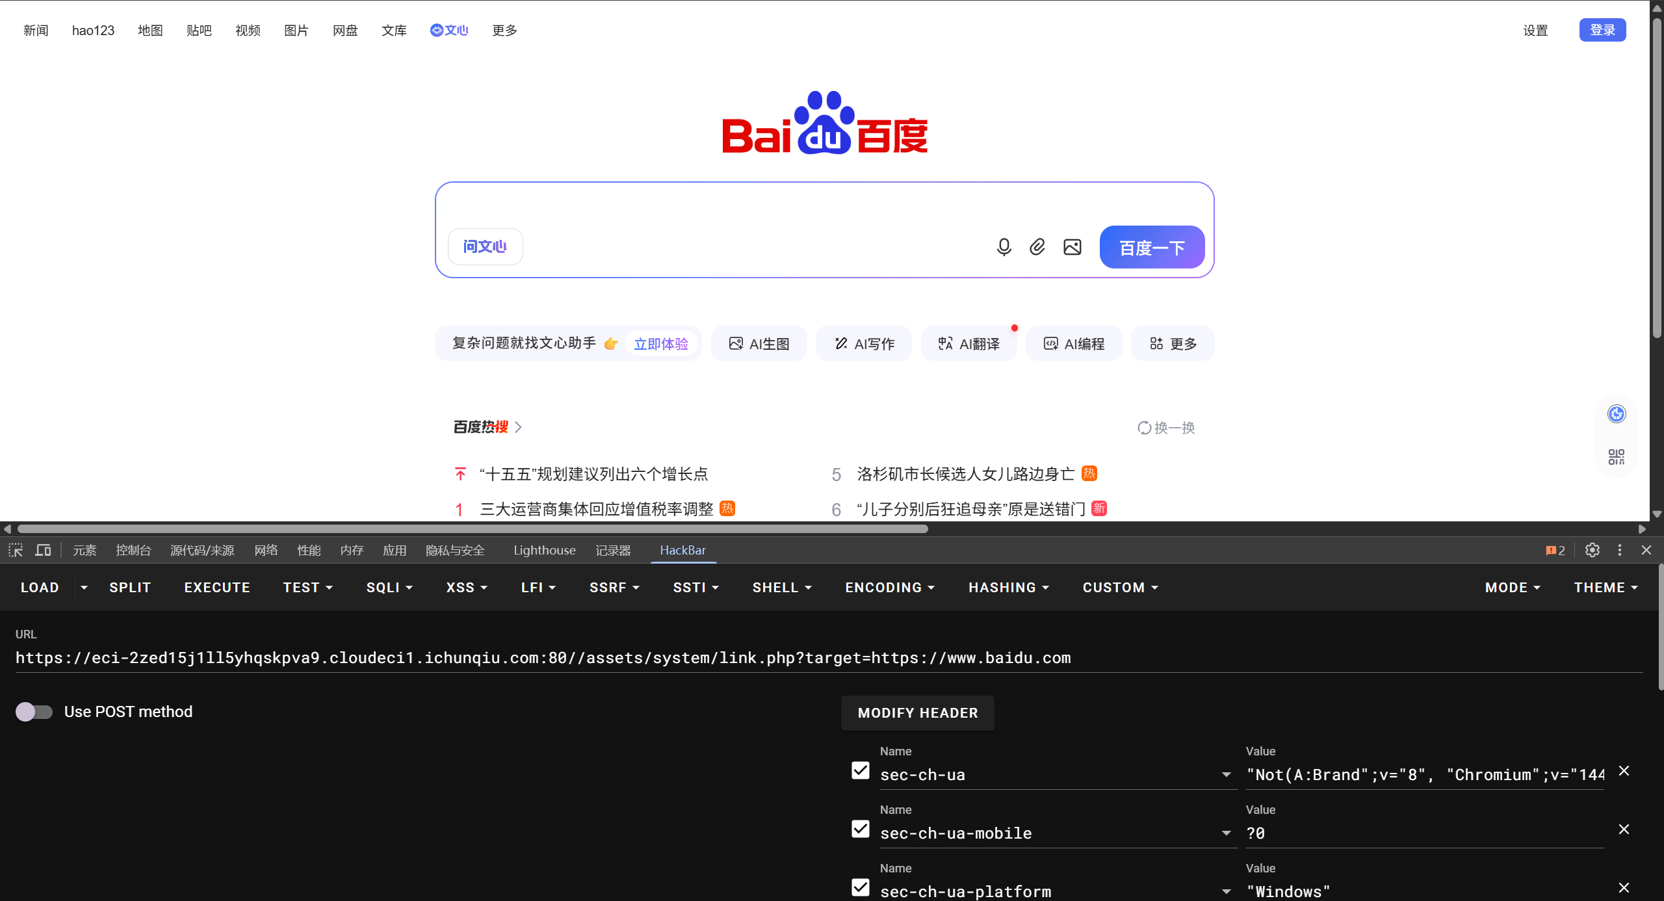Open the ENCODING dropdown menu

(890, 587)
